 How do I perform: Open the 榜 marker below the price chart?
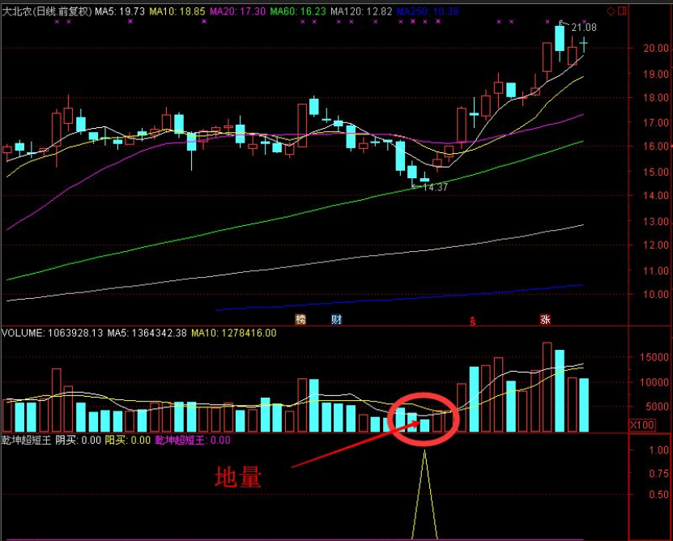300,319
